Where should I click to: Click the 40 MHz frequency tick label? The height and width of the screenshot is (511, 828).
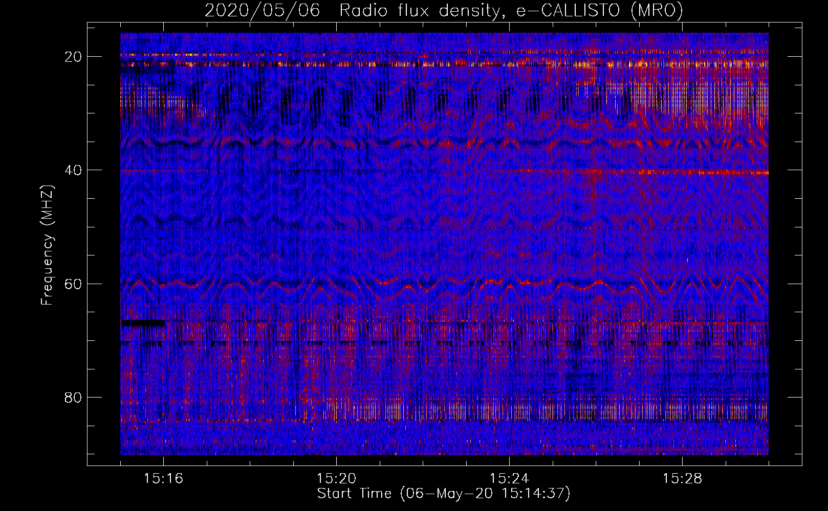(73, 170)
